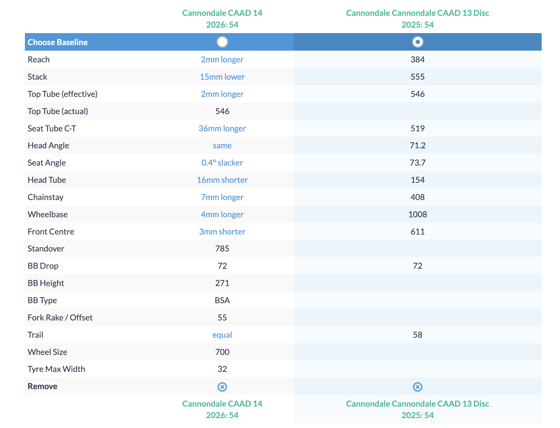This screenshot has width=560, height=428.
Task: Select CAAD 13 Disc baseline radio button
Action: pyautogui.click(x=417, y=42)
